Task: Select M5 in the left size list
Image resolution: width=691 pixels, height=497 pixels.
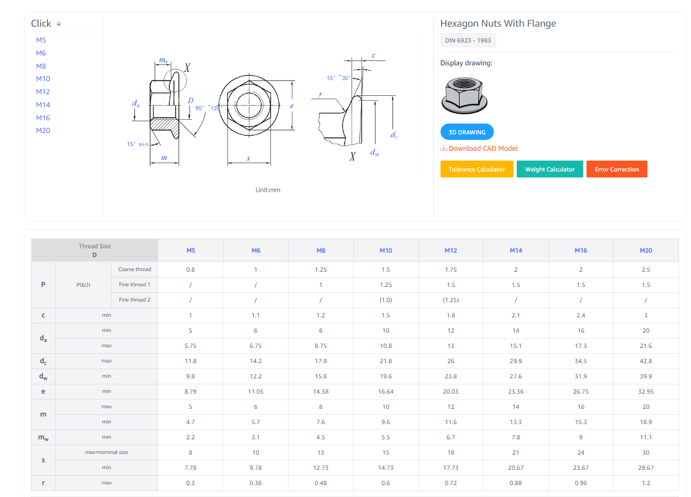Action: tap(41, 40)
